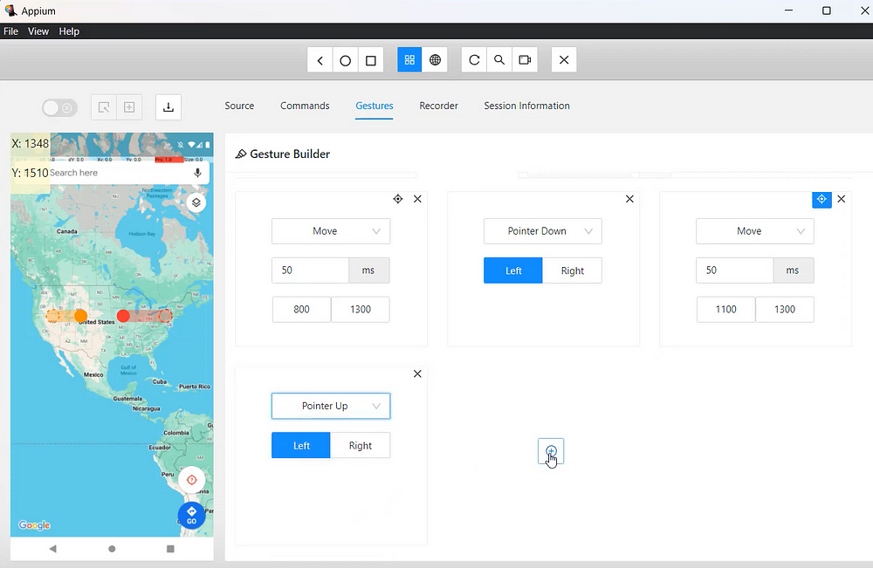873x568 pixels.
Task: Quit session with the toolbar X button
Action: [564, 60]
